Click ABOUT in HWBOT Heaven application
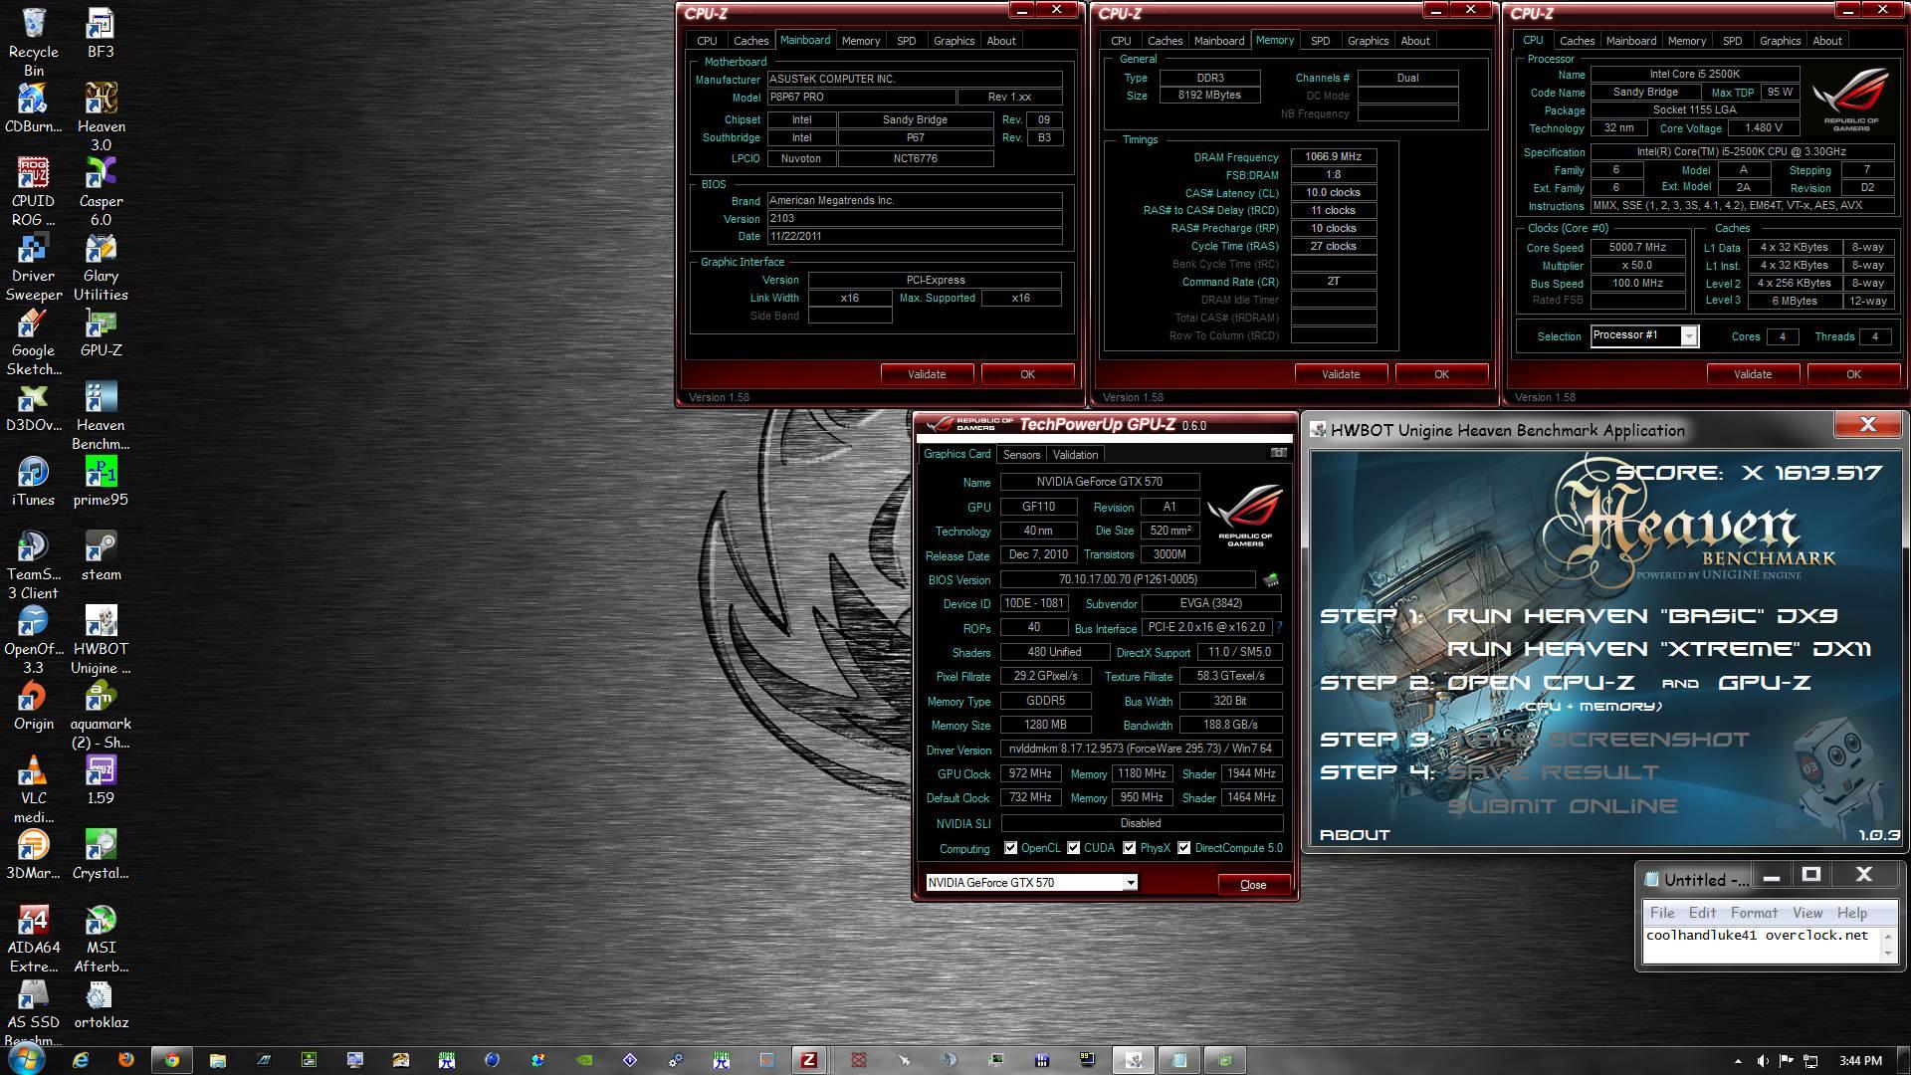This screenshot has height=1075, width=1911. coord(1355,835)
